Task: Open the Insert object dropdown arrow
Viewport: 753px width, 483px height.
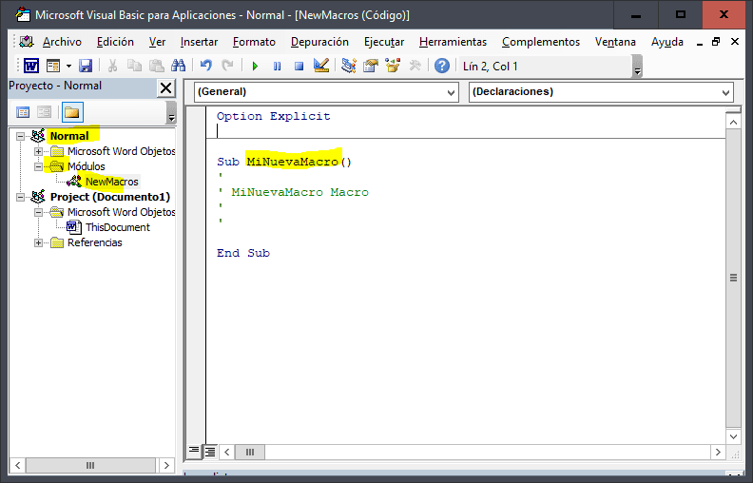Action: pyautogui.click(x=68, y=66)
